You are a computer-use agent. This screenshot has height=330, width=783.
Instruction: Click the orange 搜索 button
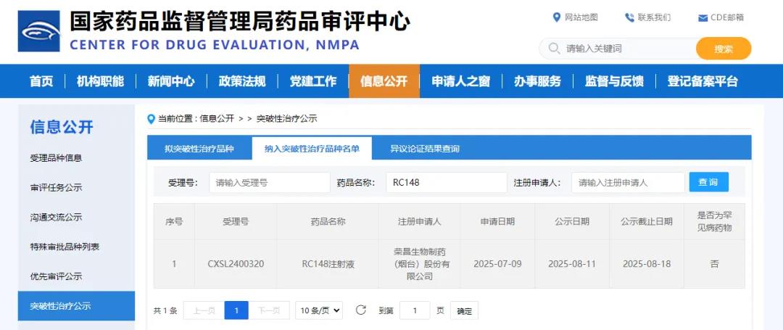(x=724, y=49)
